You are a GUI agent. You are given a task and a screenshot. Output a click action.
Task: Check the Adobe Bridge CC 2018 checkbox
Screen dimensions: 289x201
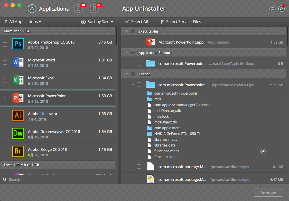click(x=5, y=151)
